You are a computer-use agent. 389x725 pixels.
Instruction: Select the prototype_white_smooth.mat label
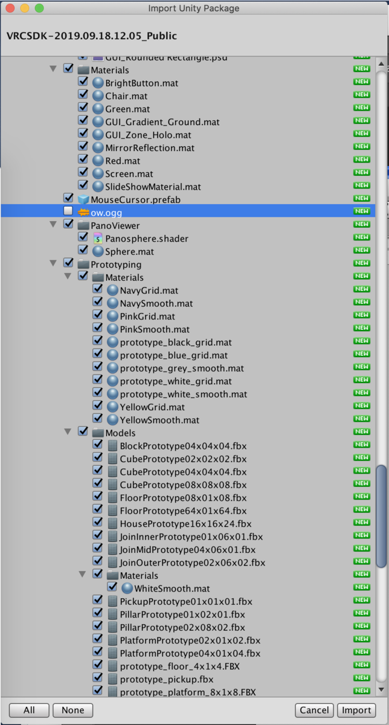coord(184,394)
